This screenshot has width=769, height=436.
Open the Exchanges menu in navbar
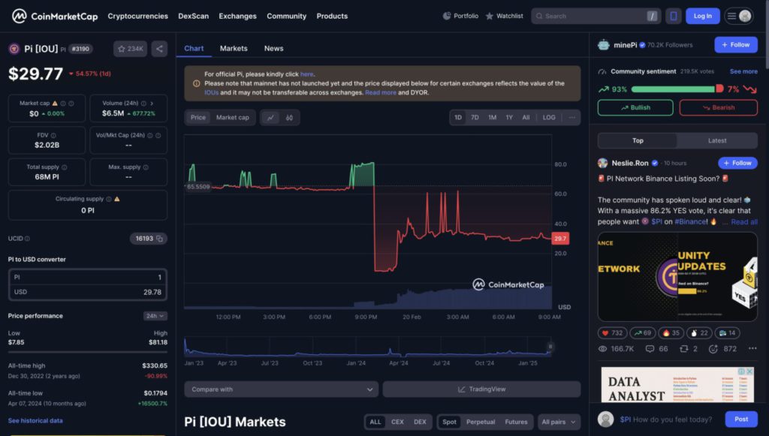(237, 16)
